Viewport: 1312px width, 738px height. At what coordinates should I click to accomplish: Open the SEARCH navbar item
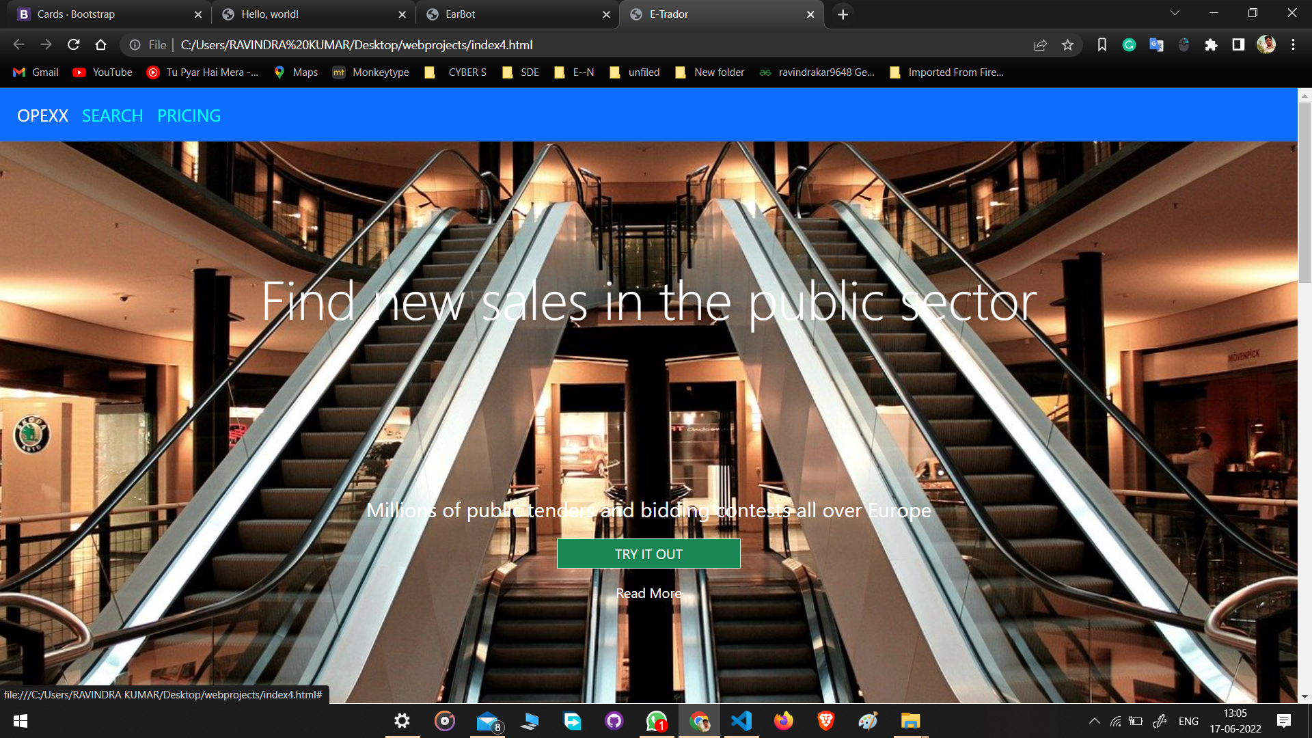pyautogui.click(x=112, y=115)
